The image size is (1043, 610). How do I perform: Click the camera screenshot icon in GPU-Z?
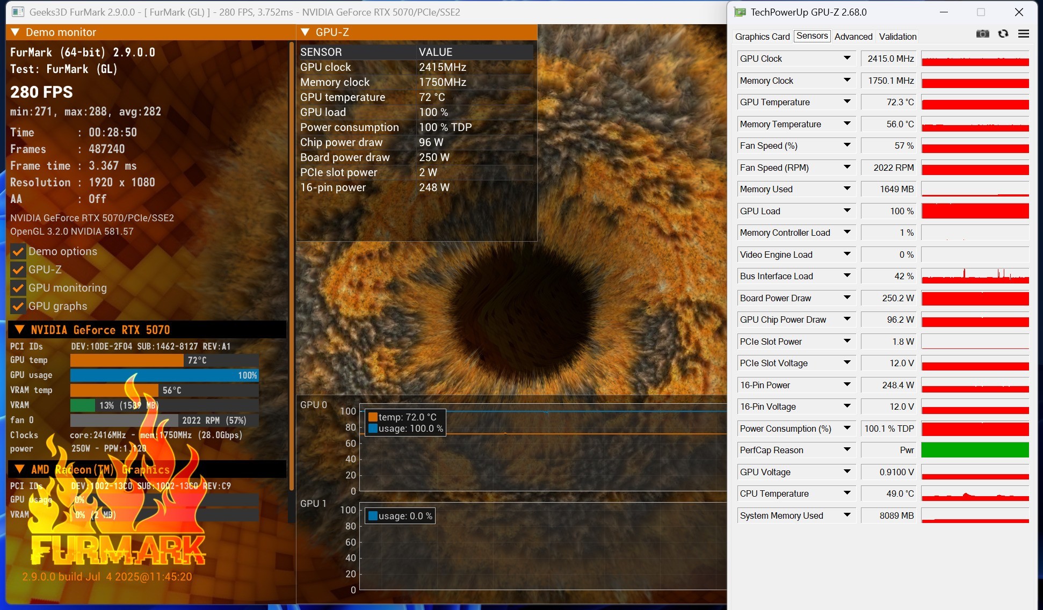982,34
